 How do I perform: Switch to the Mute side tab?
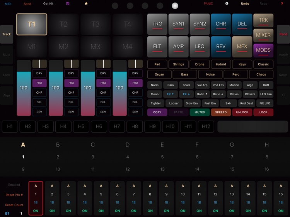[x=7, y=55]
